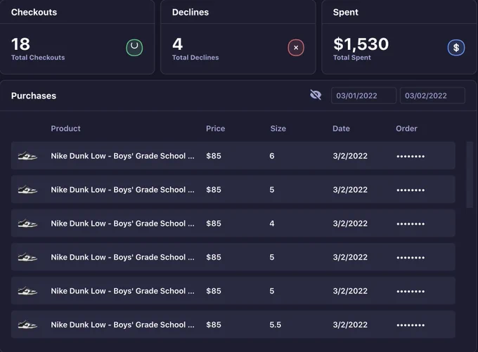The height and width of the screenshot is (352, 478).
Task: Click product name in size 5.5 row
Action: 122,325
